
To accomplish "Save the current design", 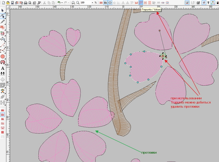I will tap(13, 3).
